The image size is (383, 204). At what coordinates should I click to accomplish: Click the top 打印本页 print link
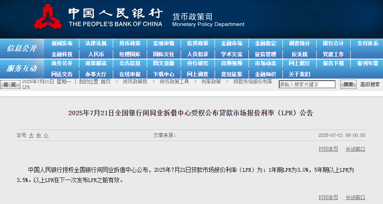point(328,149)
